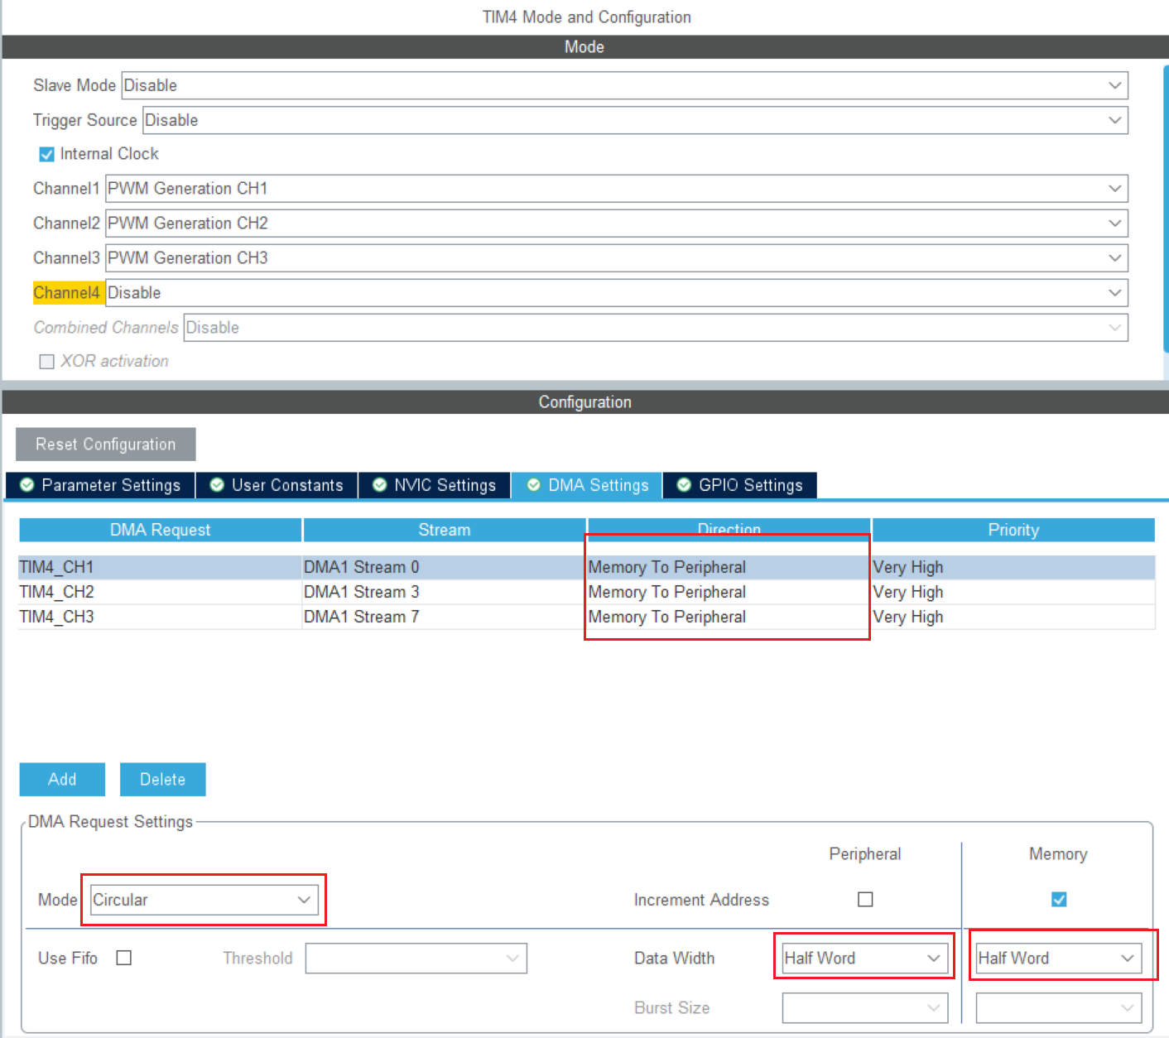Viewport: 1169px width, 1038px height.
Task: Switch to the User Constants tab
Action: click(x=277, y=485)
